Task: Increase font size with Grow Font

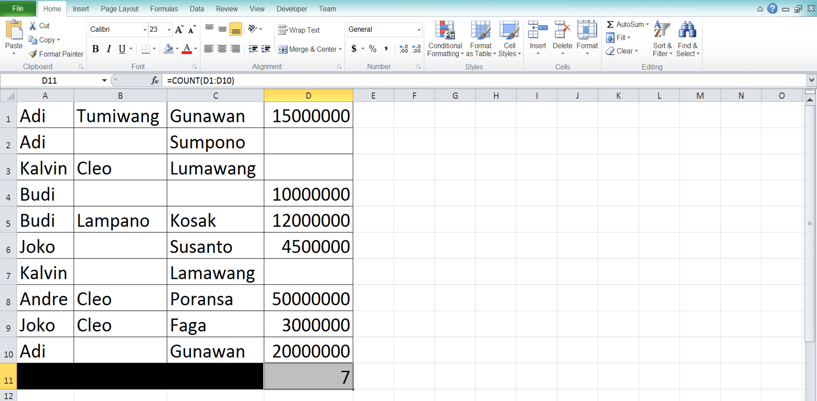Action: [179, 29]
